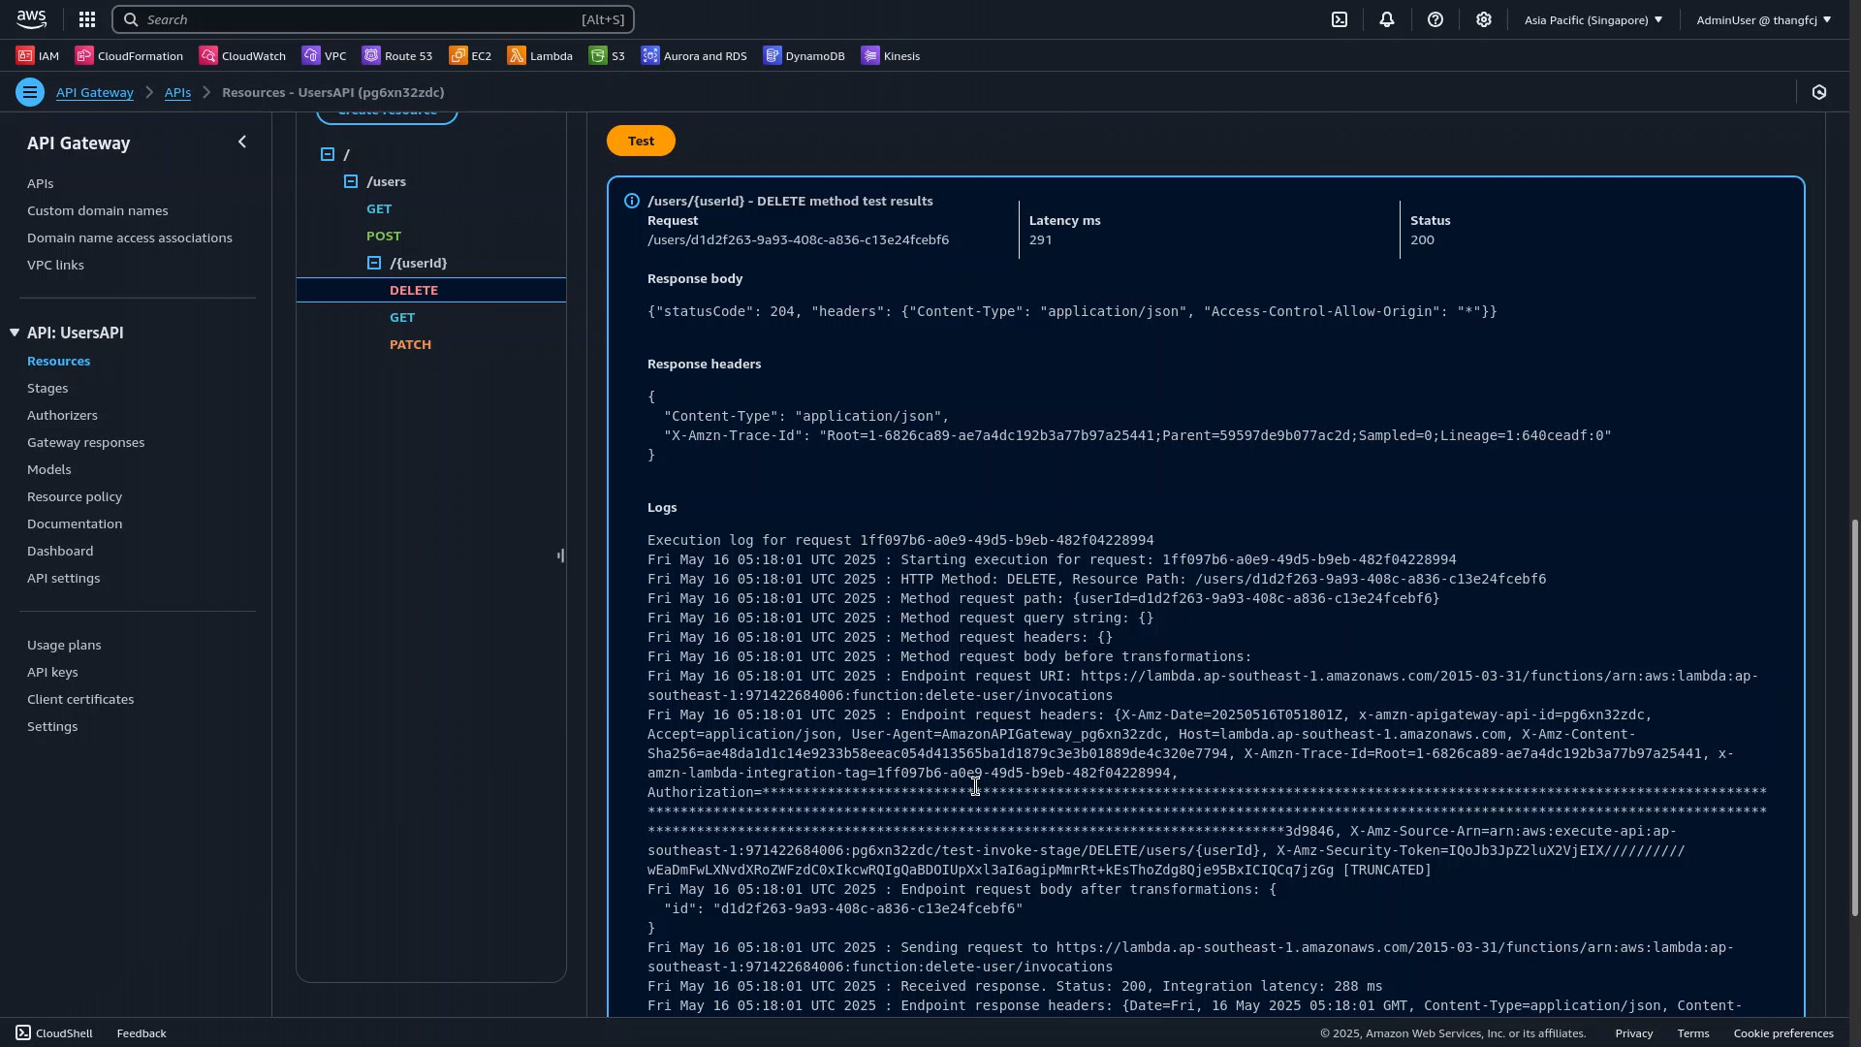Open Resource policy in sidebar

coord(75,496)
